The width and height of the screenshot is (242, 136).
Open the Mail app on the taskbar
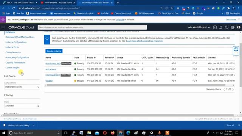(x=97, y=133)
